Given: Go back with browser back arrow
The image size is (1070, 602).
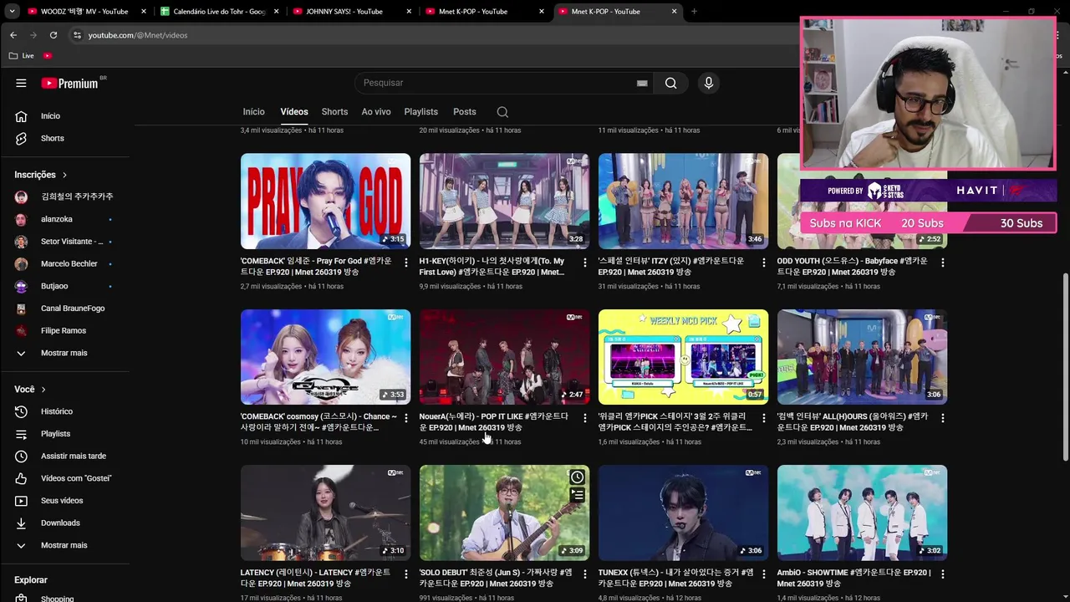Looking at the screenshot, I should click(x=13, y=35).
